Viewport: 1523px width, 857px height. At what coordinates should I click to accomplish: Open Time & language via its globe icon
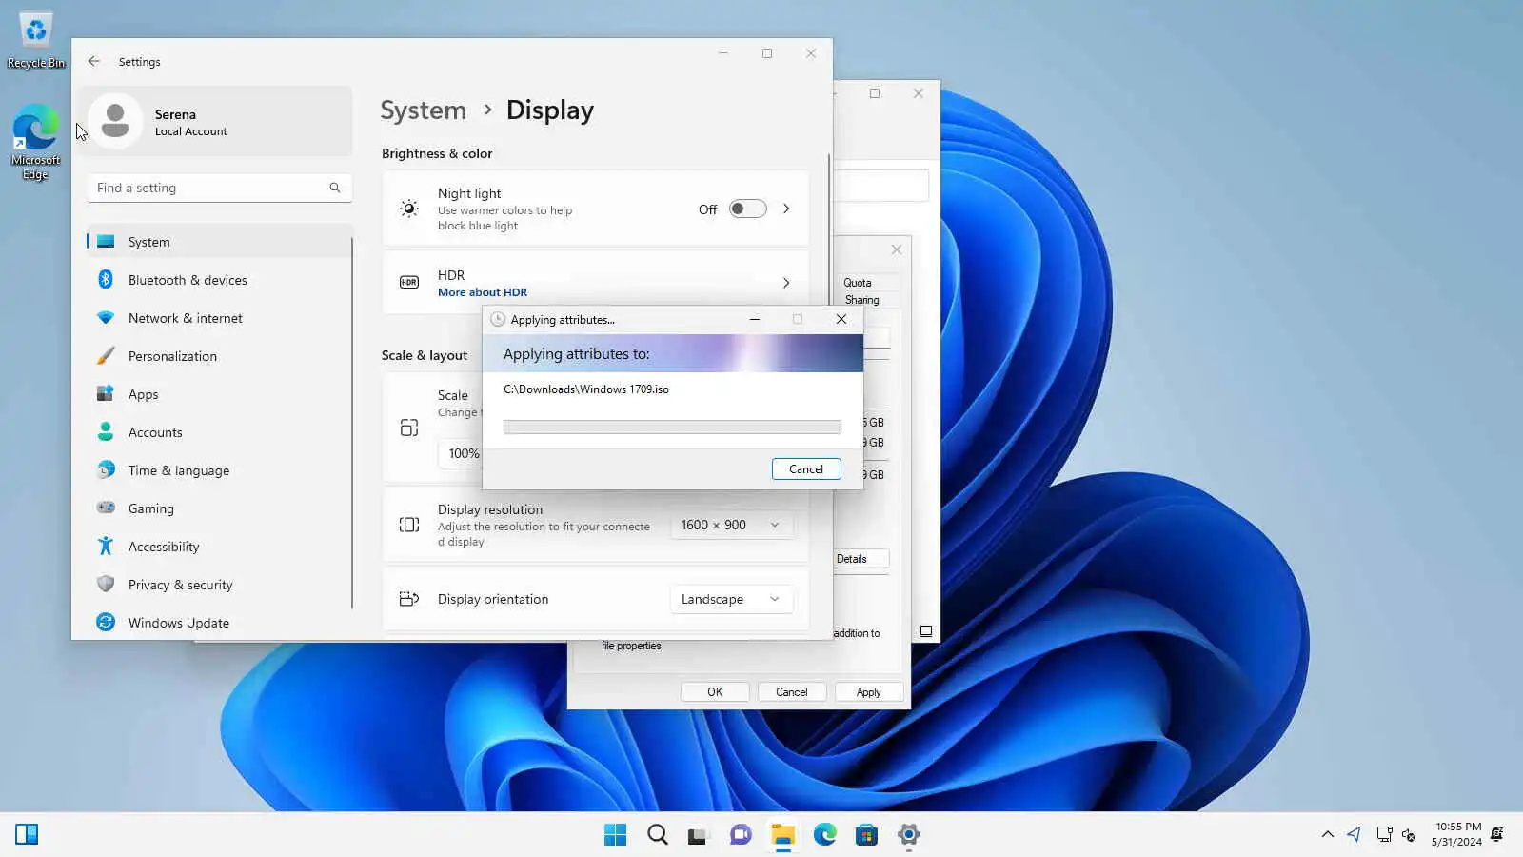click(x=106, y=469)
